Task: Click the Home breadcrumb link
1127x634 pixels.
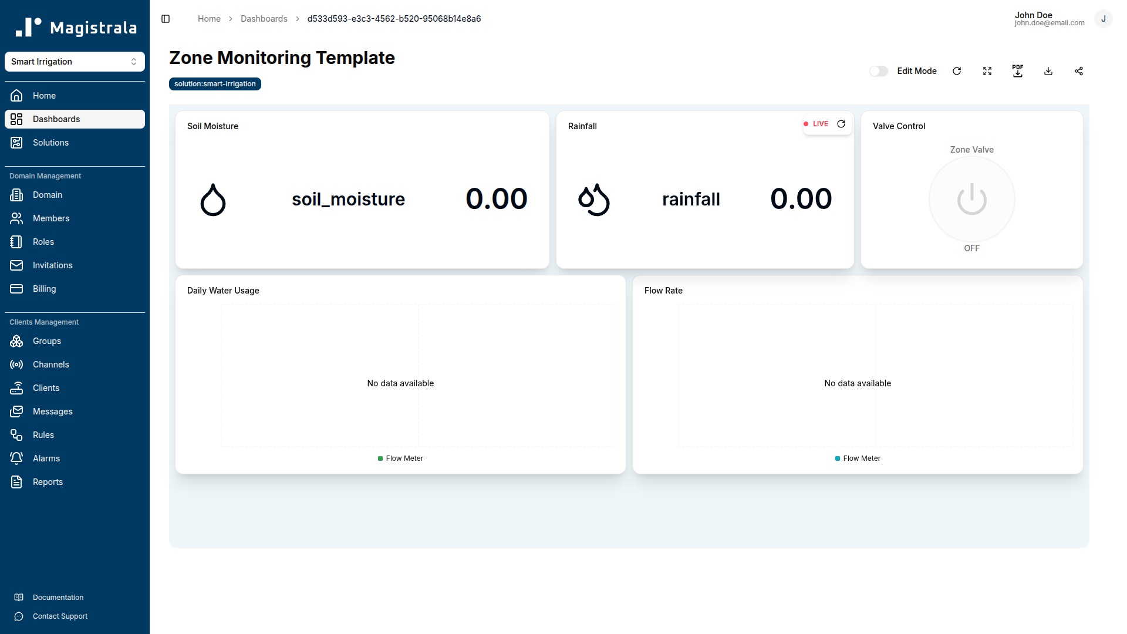Action: (x=209, y=19)
